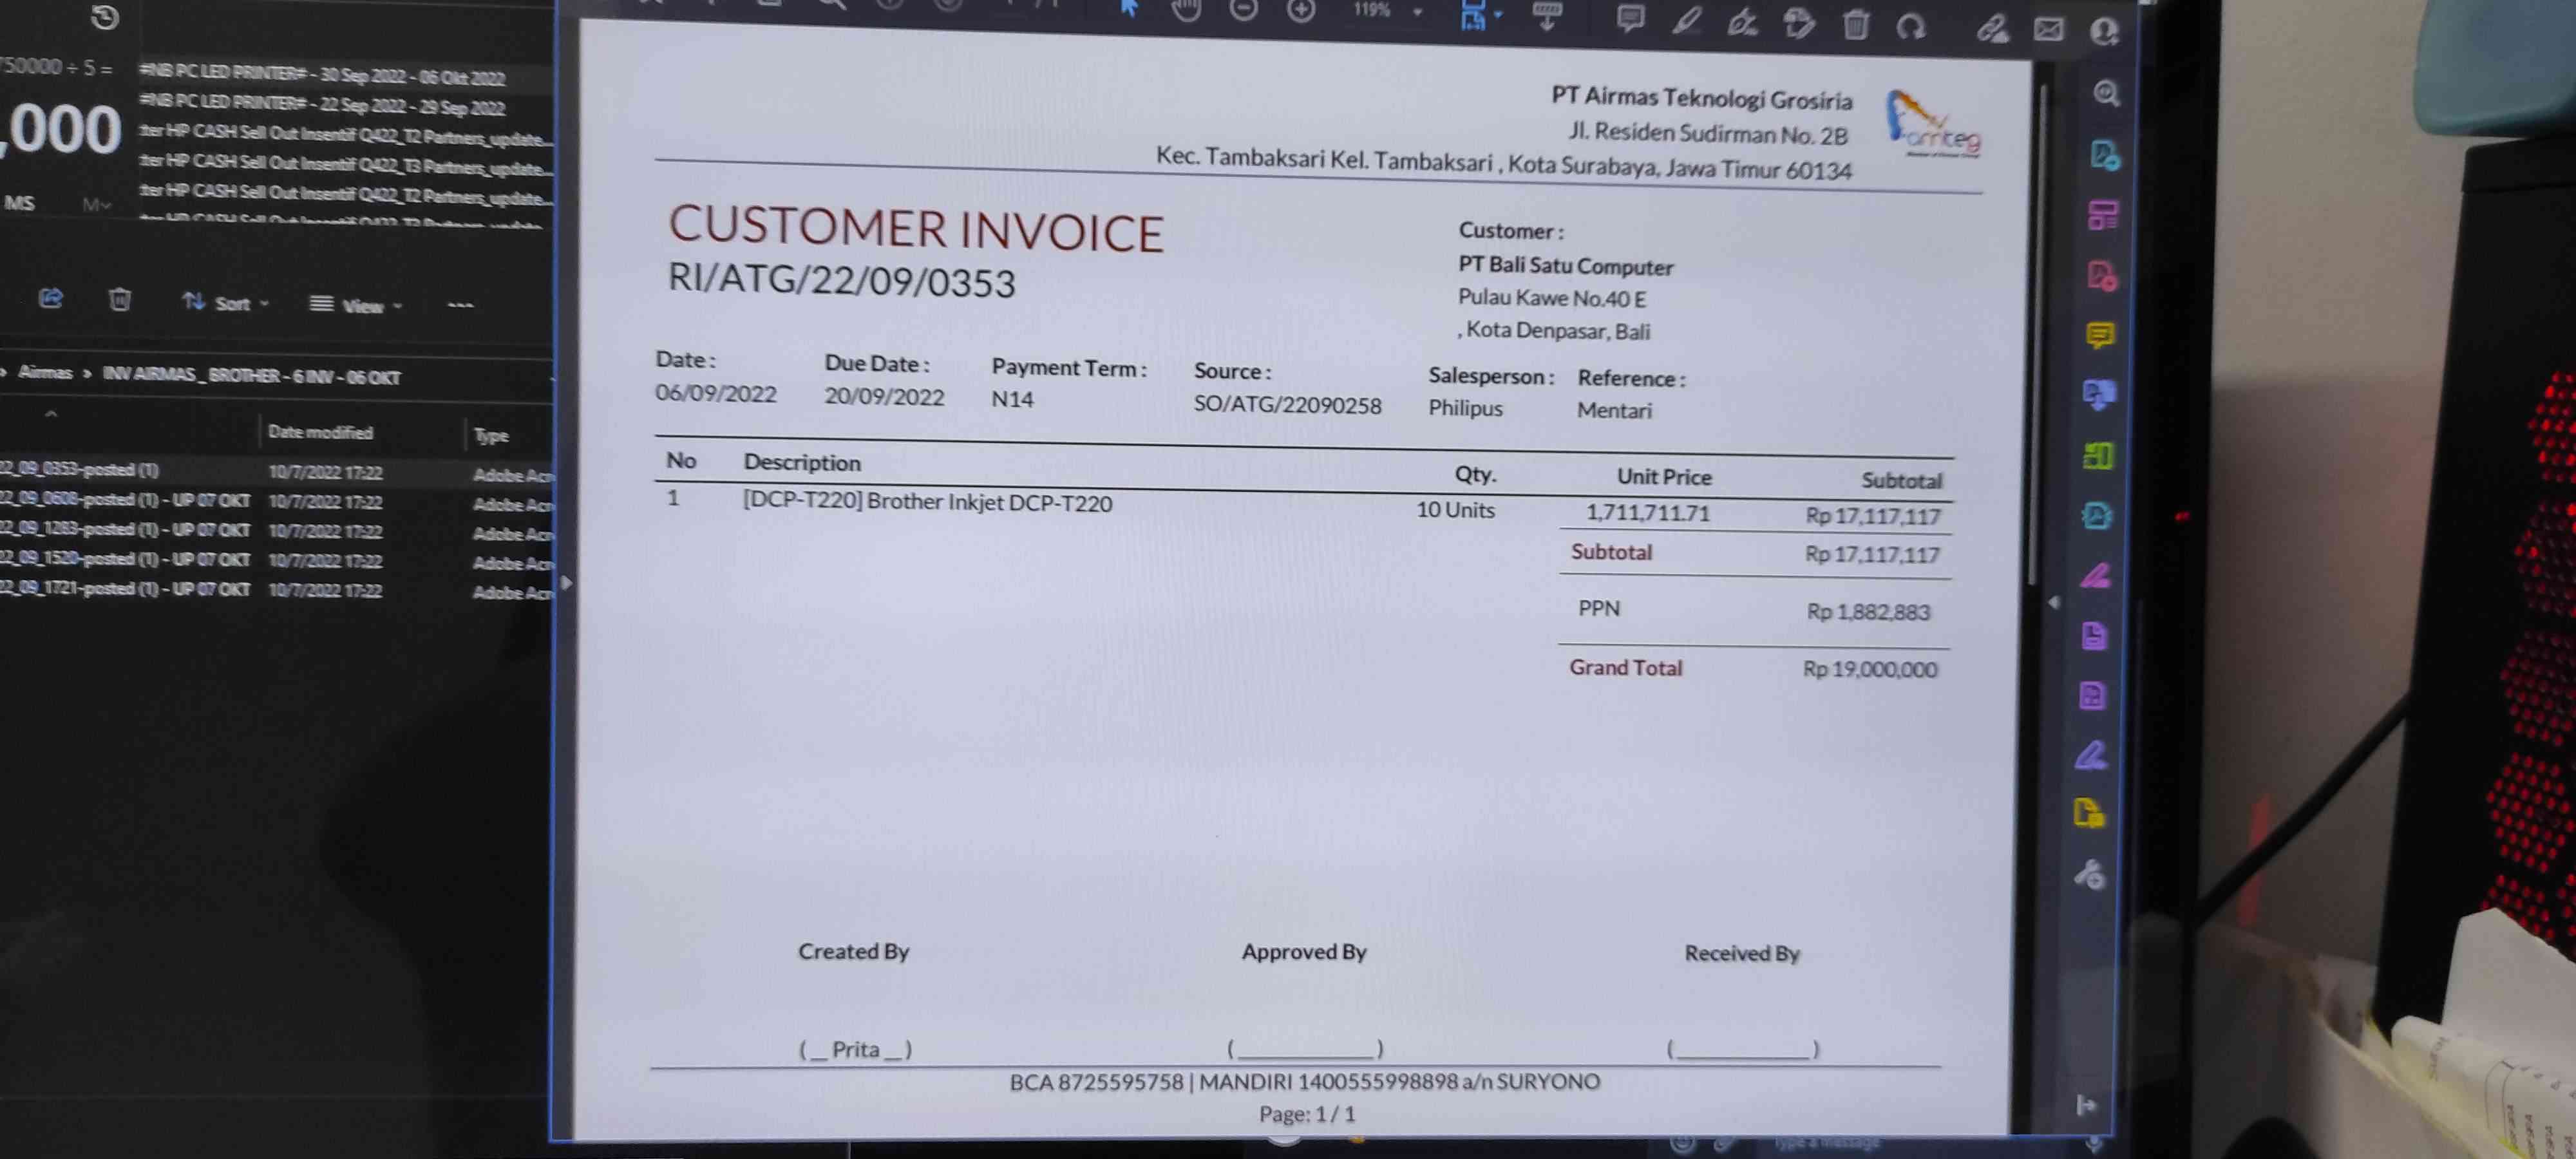
Task: Click the DCP-T220 Brother Inkjet description
Action: point(927,501)
